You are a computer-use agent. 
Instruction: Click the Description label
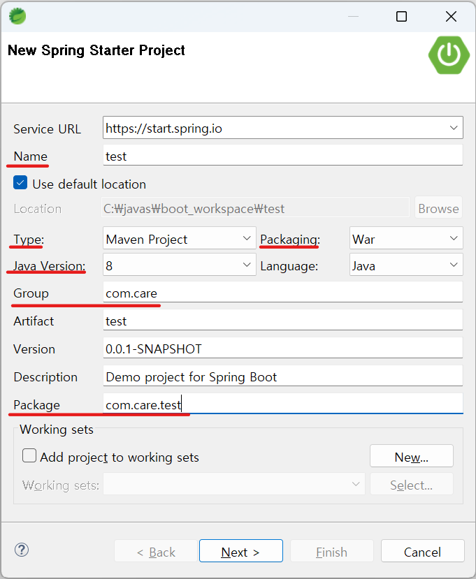coord(45,377)
